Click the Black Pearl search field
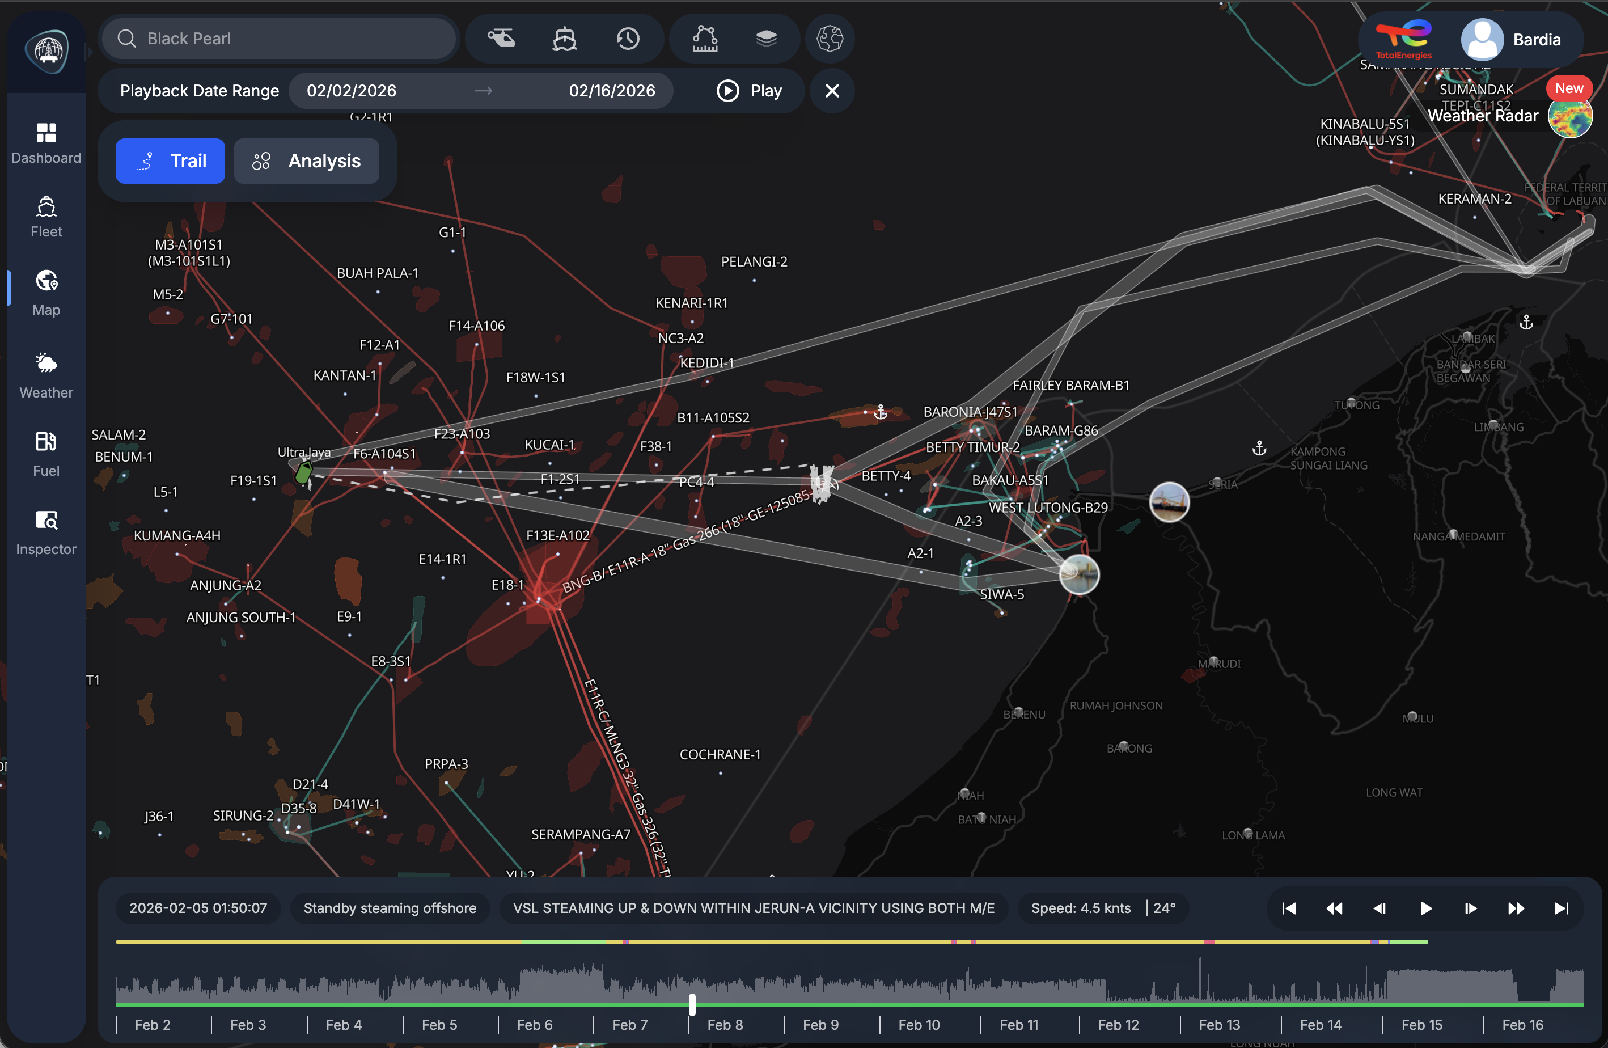The image size is (1608, 1048). [x=279, y=39]
